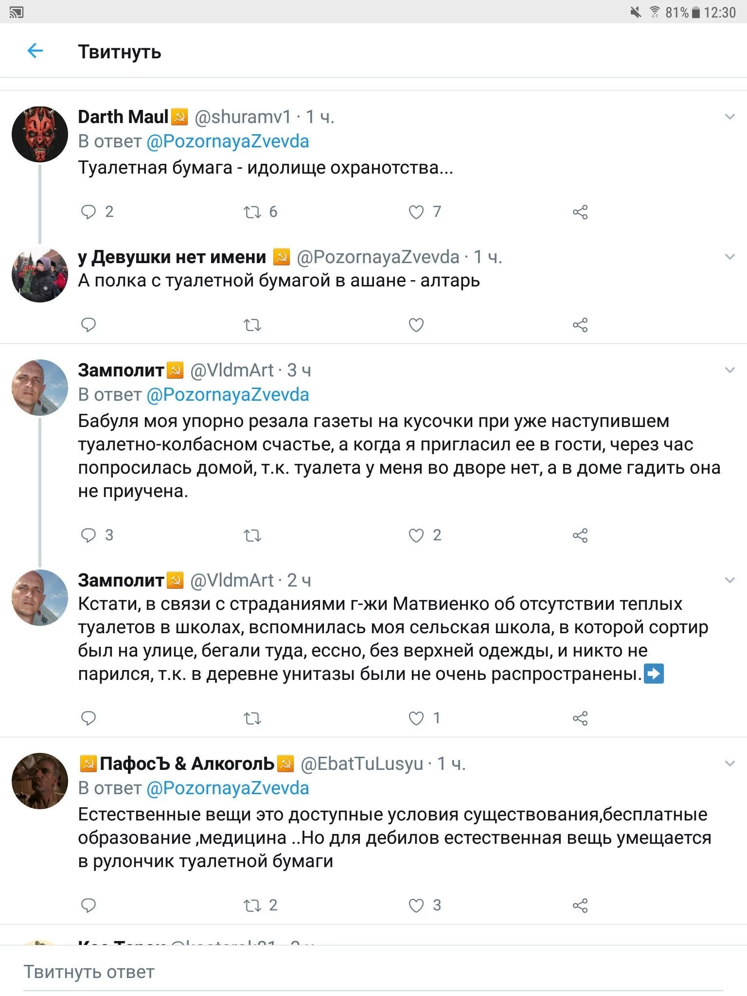Share Darth Maul's tweet
Screen dimensions: 747x996
coord(580,212)
